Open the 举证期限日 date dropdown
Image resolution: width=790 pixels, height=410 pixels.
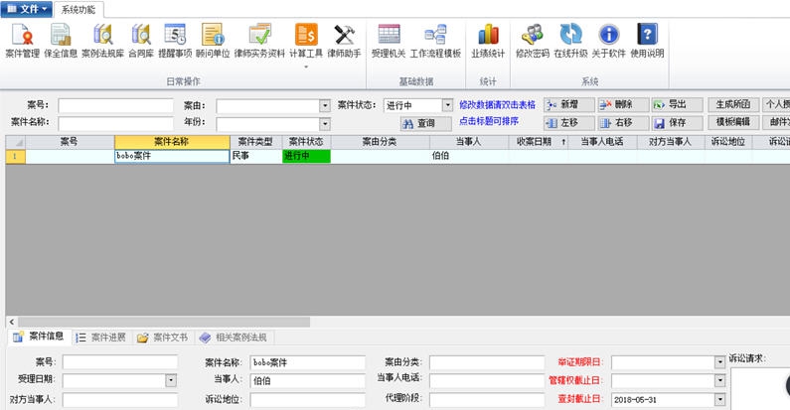pyautogui.click(x=720, y=362)
